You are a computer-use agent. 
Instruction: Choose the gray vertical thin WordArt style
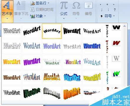[x=107, y=62]
